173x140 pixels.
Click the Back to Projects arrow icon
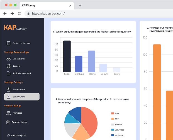(x=8, y=136)
